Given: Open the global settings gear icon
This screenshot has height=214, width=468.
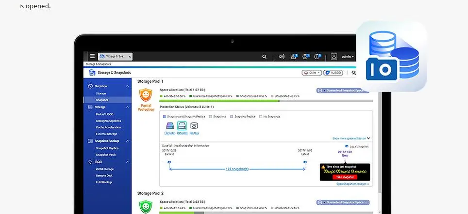Looking at the screenshot, I should 353,73.
